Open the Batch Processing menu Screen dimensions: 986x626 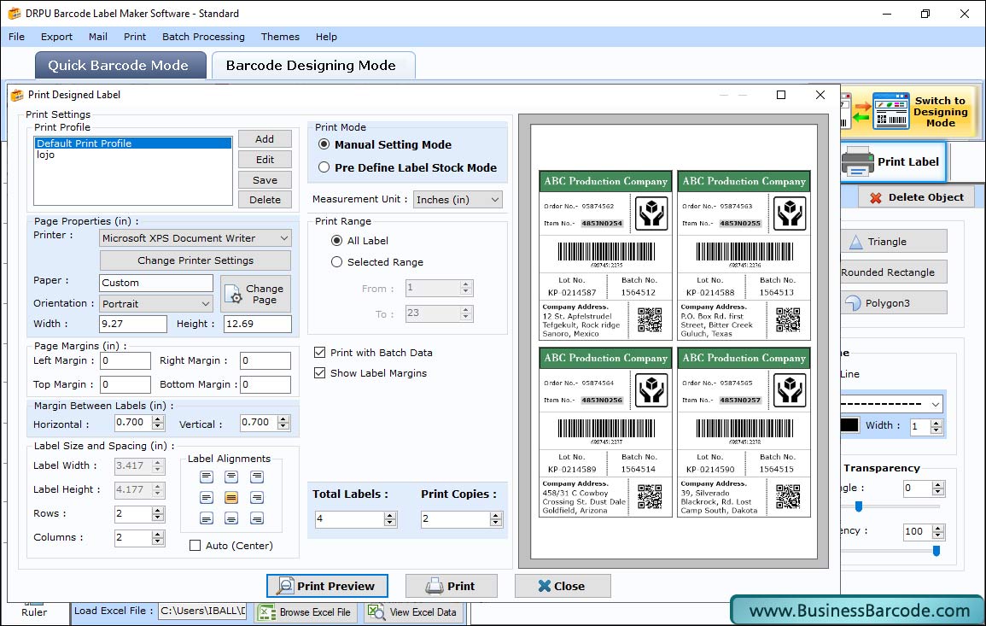(203, 37)
